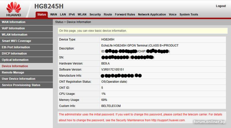
Task: View the Service Provisioning Status page
Action: click(x=26, y=85)
